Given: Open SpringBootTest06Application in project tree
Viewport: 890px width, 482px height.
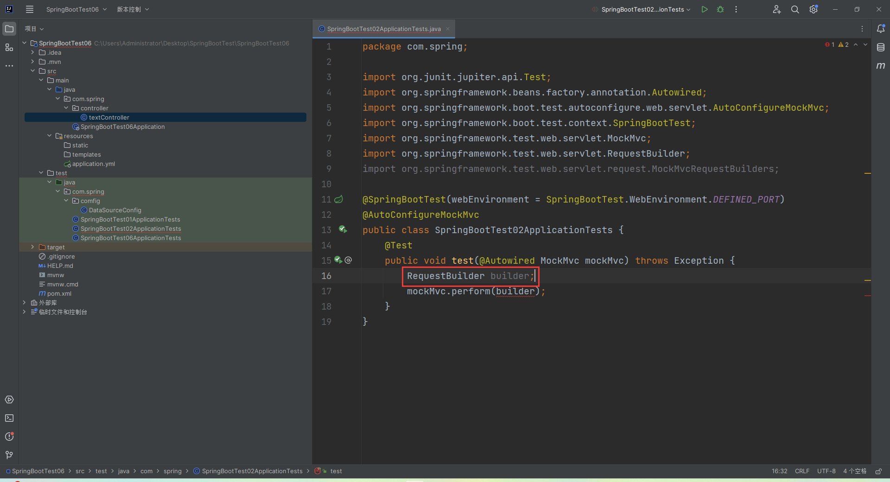Looking at the screenshot, I should point(122,127).
